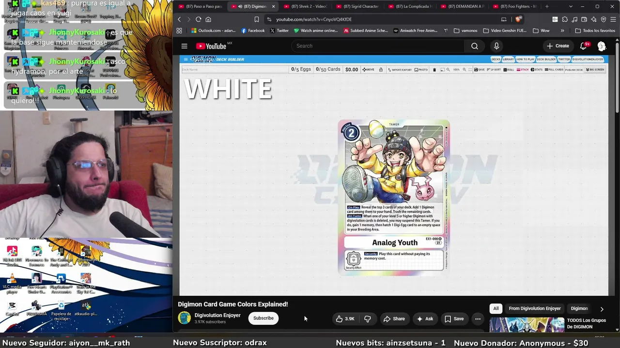Subscribe to Digivolution Enjoyer

263,318
